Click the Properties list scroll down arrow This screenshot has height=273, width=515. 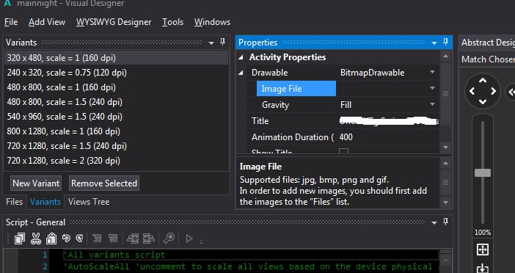click(445, 148)
